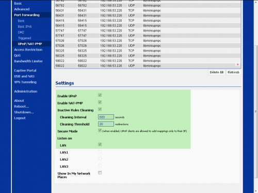Click the Reboot... link
Screen dimensions: 258x193
[22, 107]
